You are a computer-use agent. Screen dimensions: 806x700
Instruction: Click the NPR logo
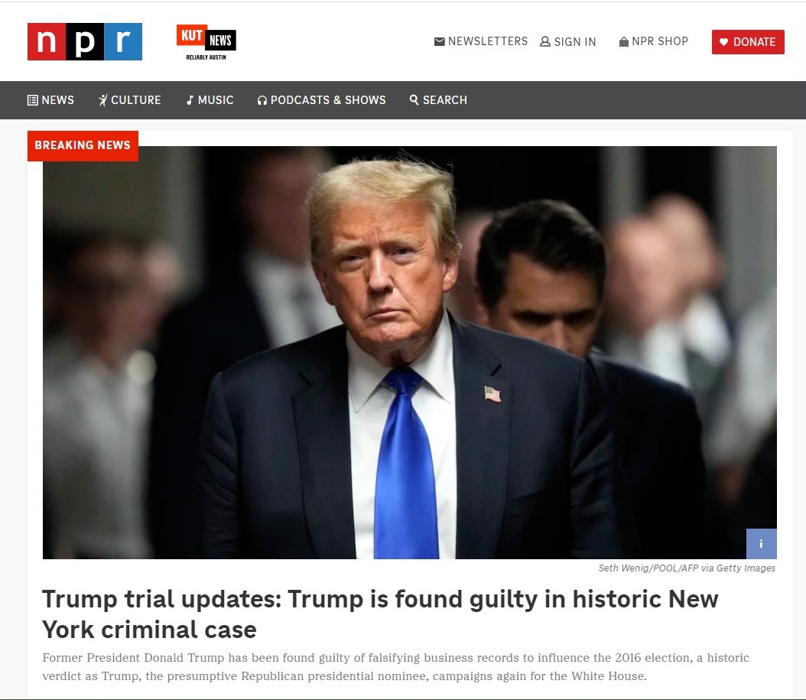85,41
